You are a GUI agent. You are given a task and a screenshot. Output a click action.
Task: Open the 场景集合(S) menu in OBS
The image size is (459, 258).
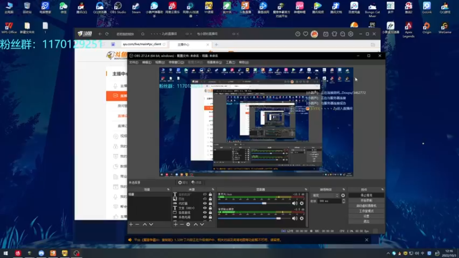pos(214,62)
